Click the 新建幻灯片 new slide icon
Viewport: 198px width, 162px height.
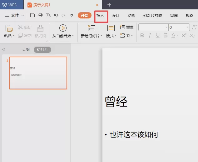click(x=92, y=28)
